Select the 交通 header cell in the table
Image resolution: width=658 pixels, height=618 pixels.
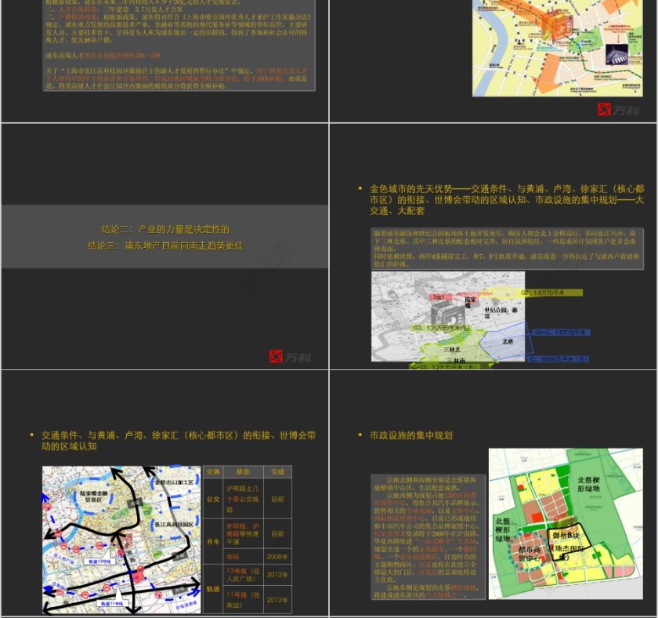[x=213, y=472]
